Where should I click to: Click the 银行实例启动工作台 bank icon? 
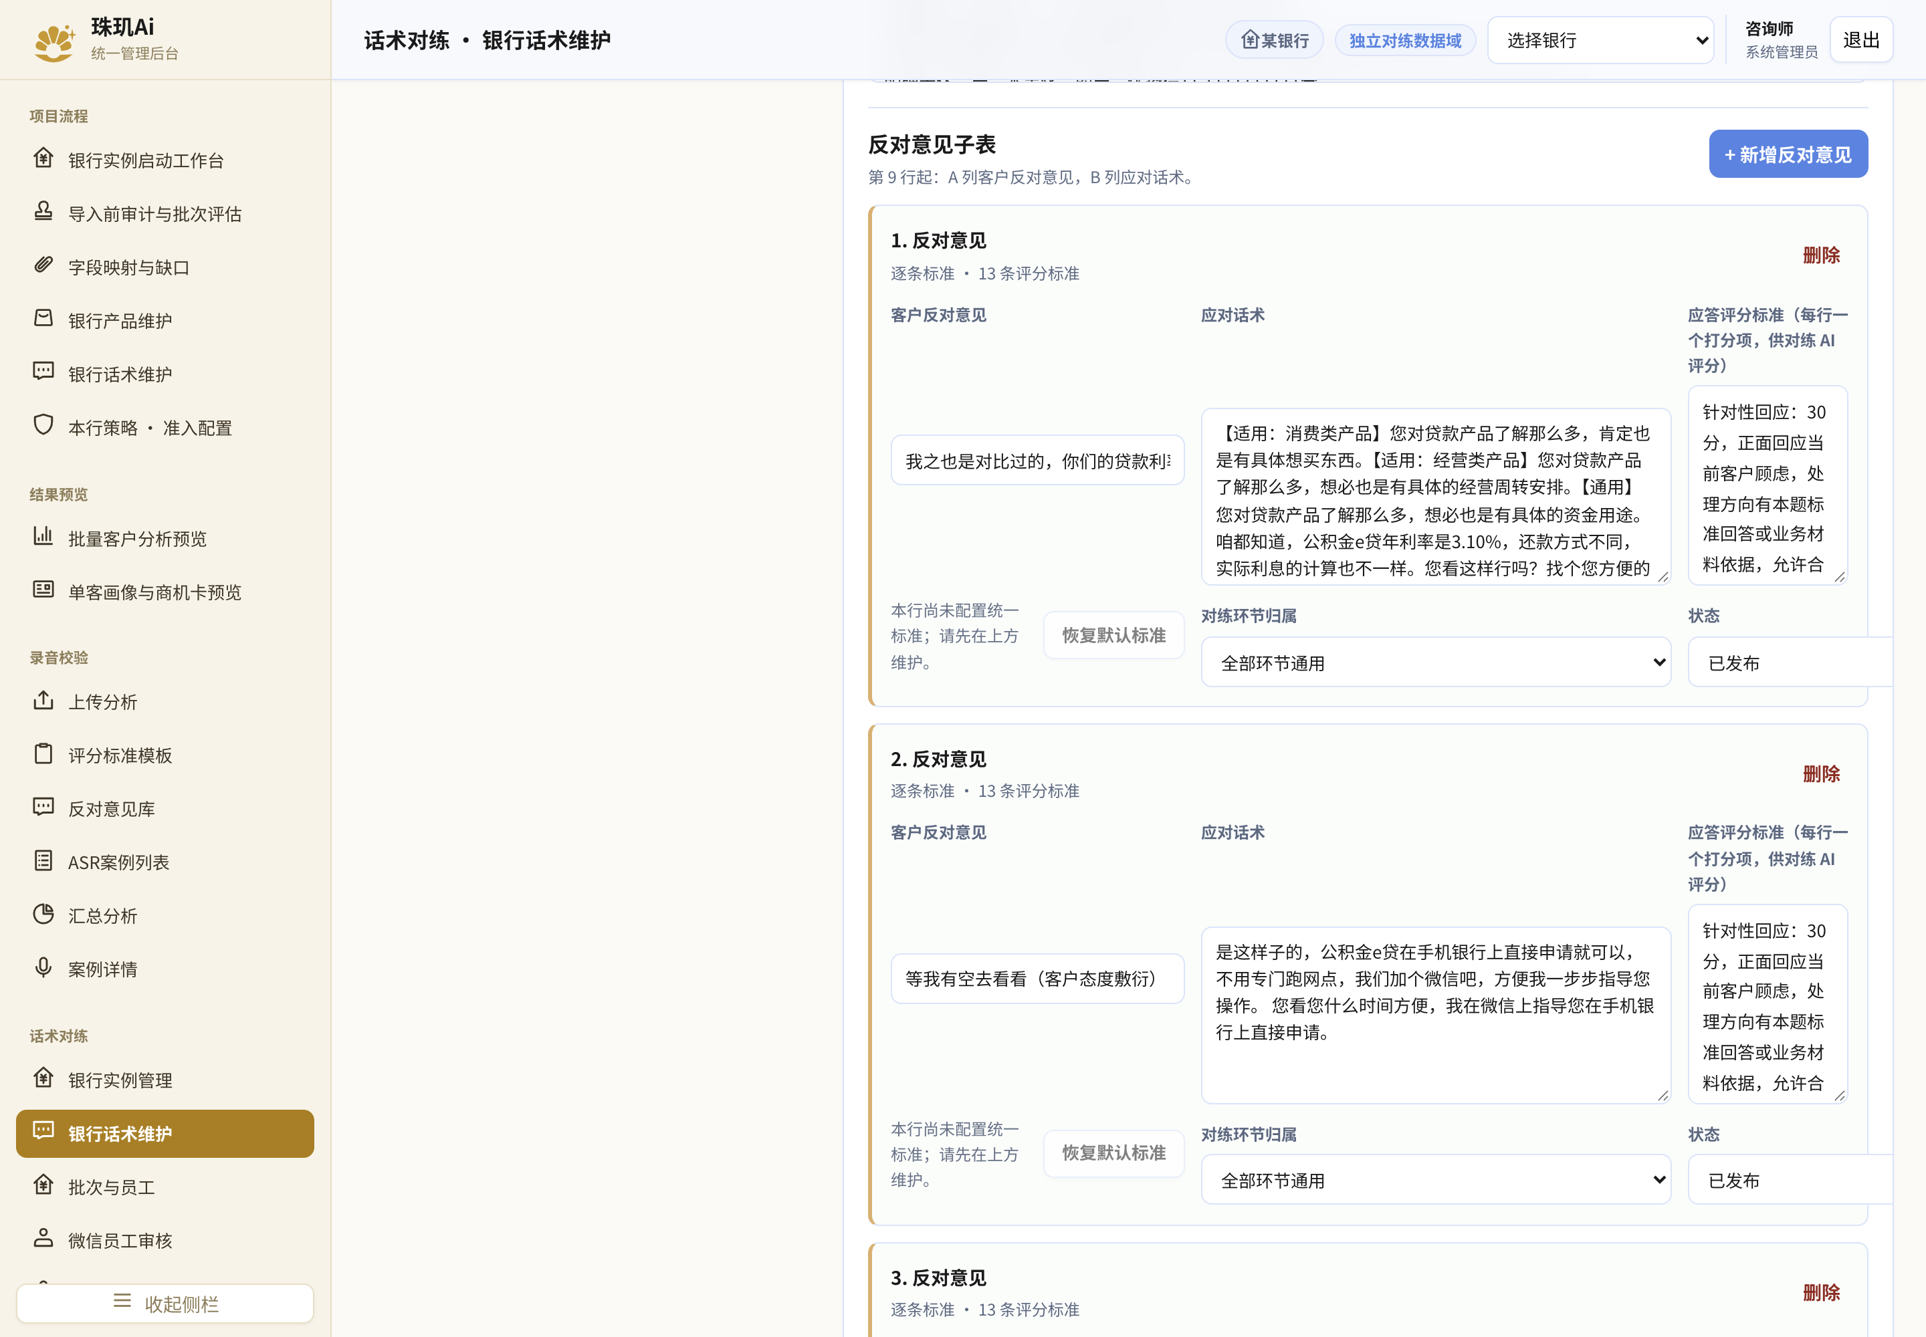coord(43,158)
